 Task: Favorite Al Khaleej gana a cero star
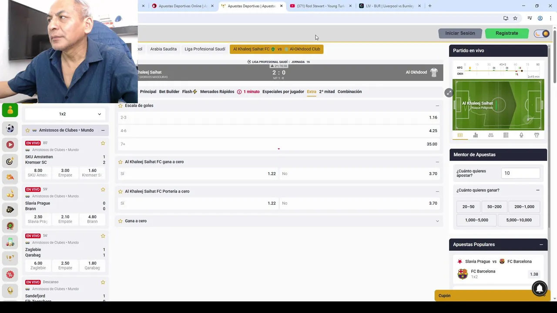(x=121, y=162)
